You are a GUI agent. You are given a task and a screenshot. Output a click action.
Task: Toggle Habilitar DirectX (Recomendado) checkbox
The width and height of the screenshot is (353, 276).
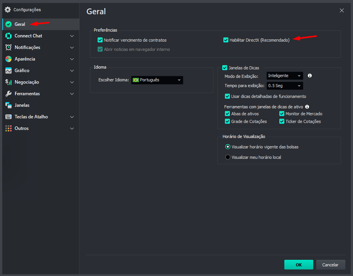click(x=226, y=40)
